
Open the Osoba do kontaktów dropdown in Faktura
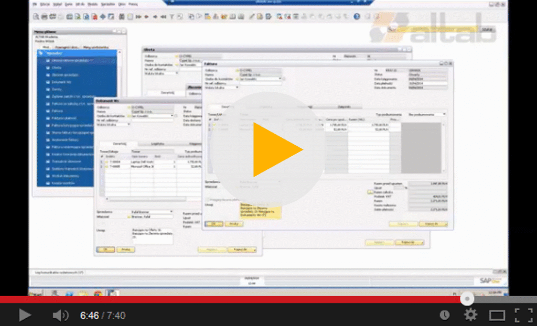click(x=280, y=79)
